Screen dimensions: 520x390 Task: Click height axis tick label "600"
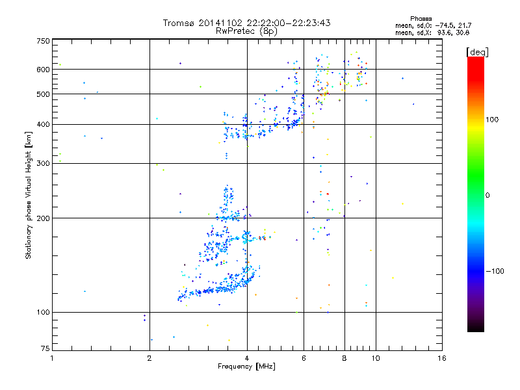tap(43, 70)
